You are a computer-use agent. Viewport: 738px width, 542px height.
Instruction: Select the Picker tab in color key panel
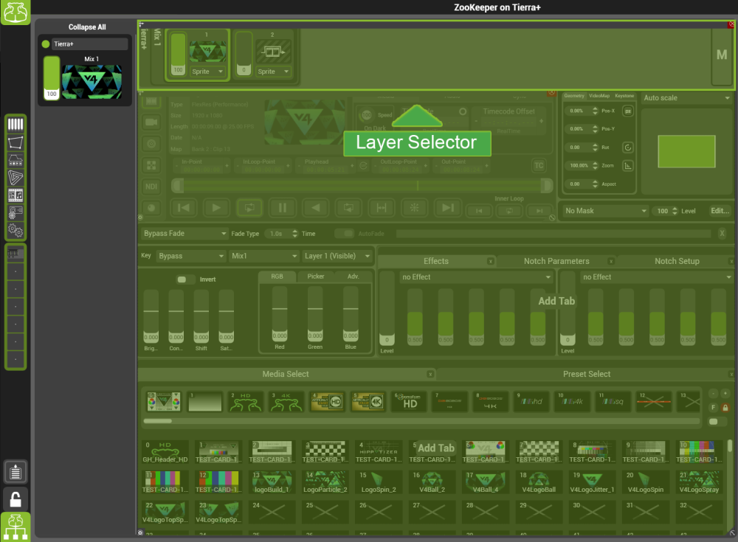[315, 277]
